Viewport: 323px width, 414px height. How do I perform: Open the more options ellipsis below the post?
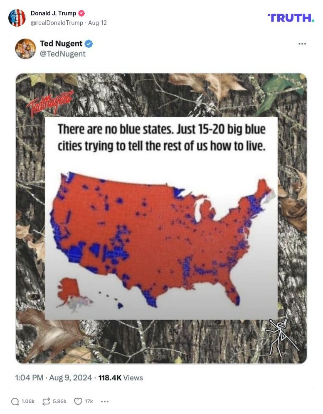(104, 402)
